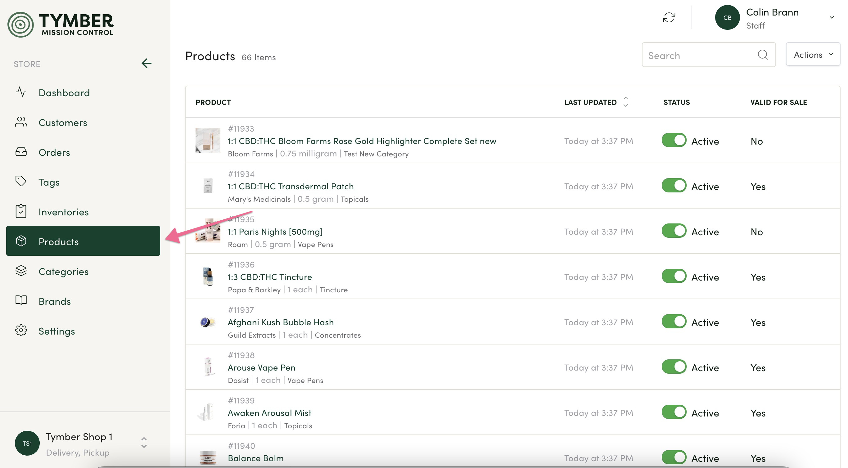The image size is (848, 468).
Task: Click the TS1 store avatar
Action: (27, 443)
